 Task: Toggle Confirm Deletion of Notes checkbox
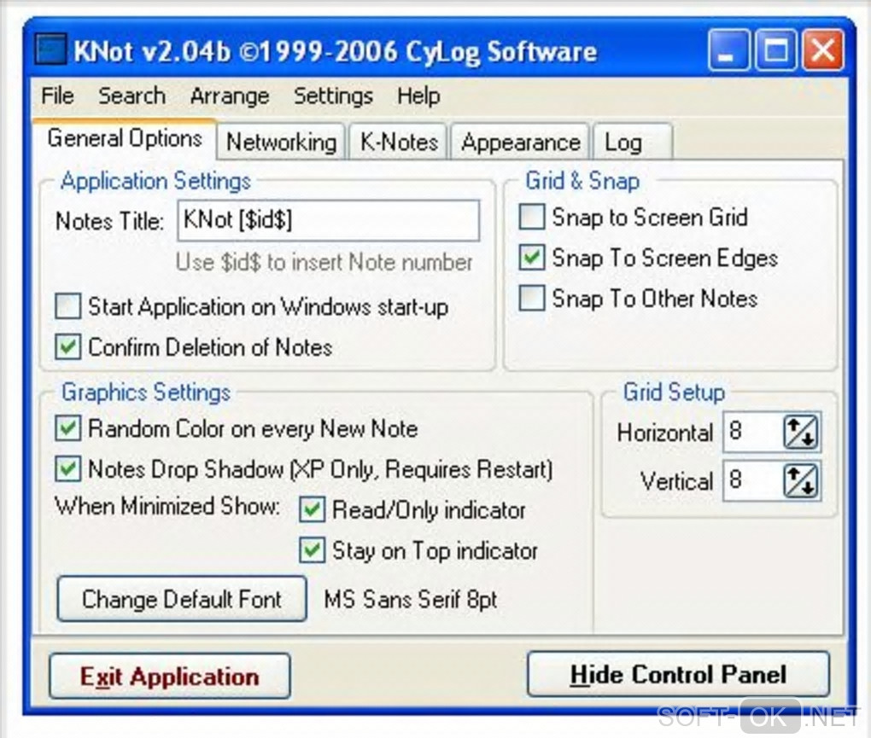[67, 346]
